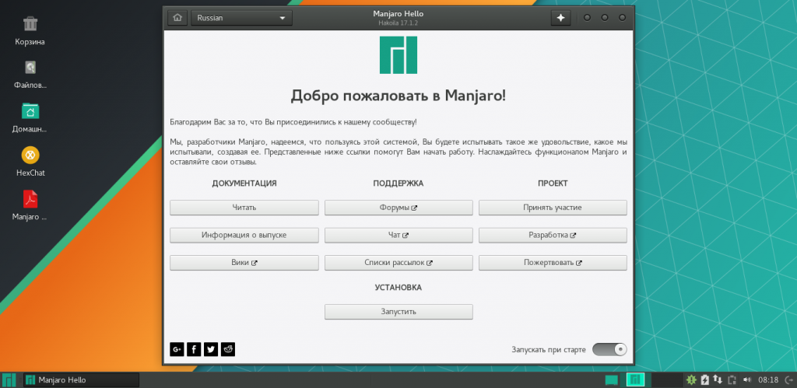Toggle the Запускать при старте switch
797x388 pixels.
coord(609,349)
